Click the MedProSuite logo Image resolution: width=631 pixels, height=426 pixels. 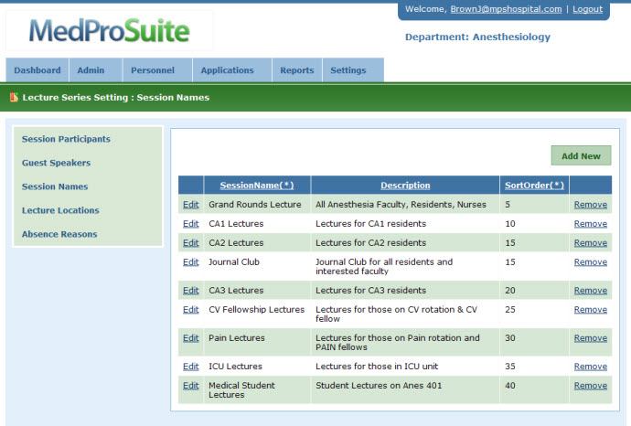coord(109,31)
